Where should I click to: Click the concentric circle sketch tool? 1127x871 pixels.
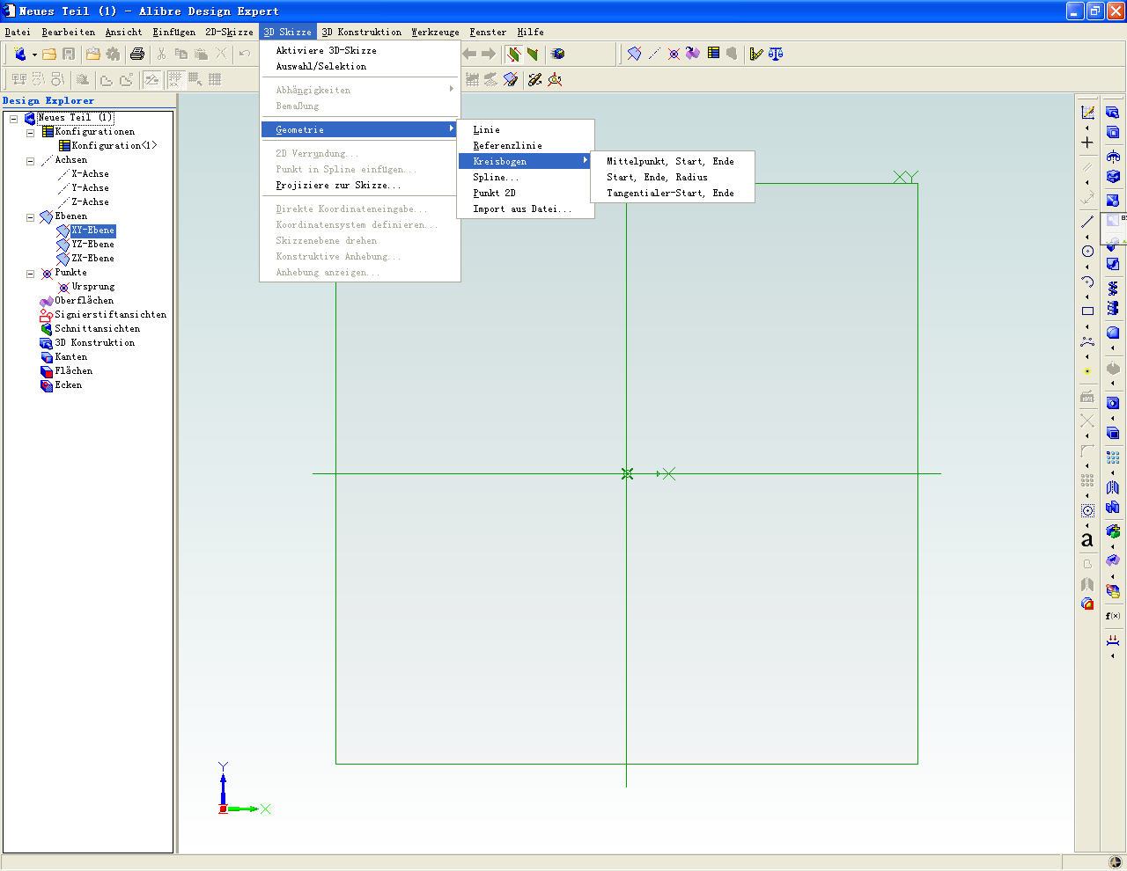[x=1087, y=510]
